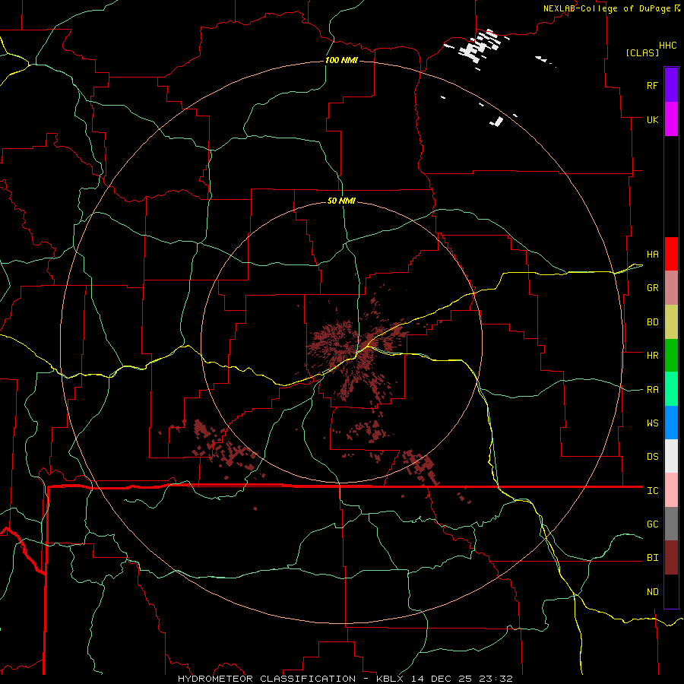
Task: Click the ND legend label
Action: 652,592
